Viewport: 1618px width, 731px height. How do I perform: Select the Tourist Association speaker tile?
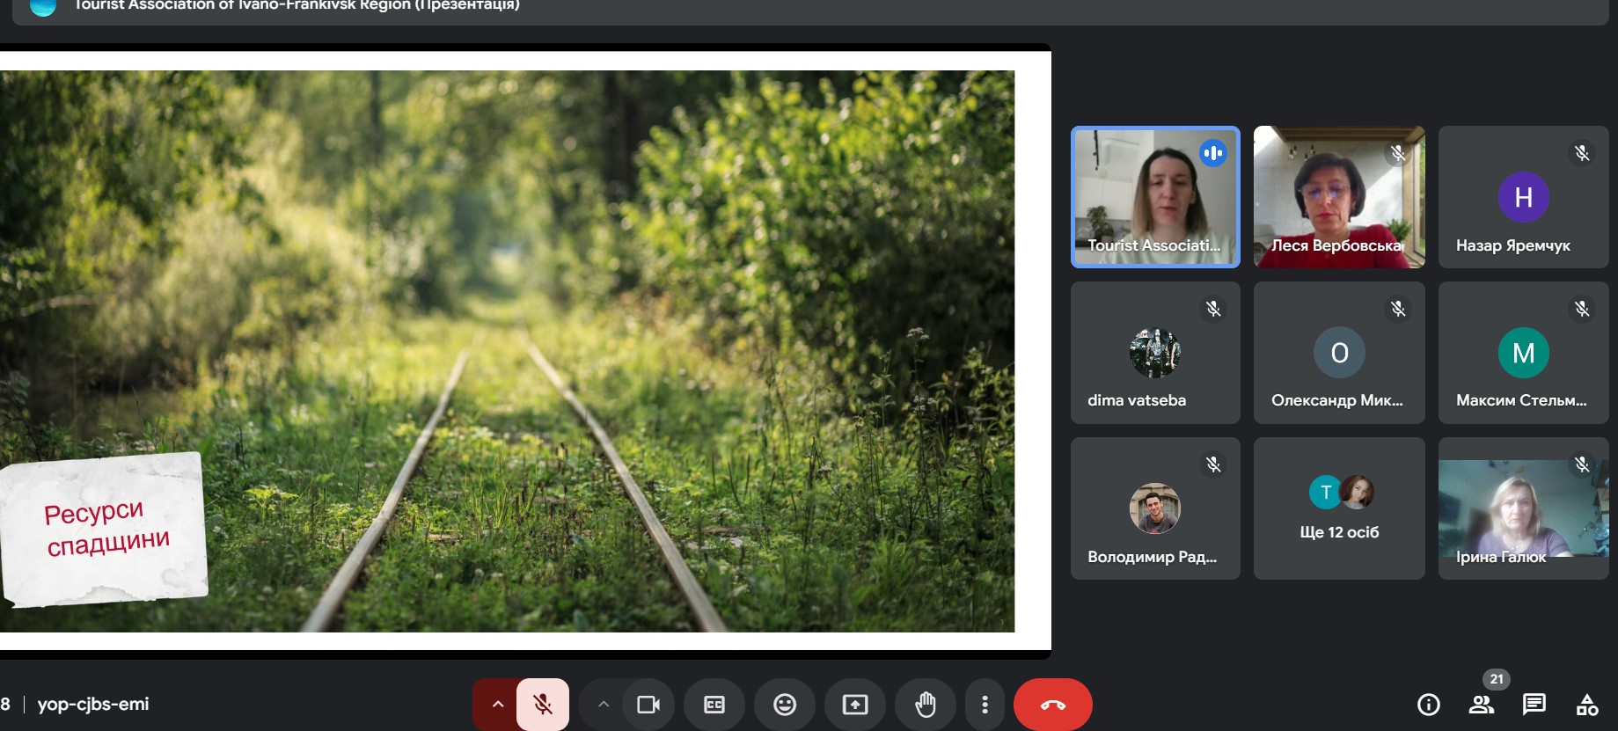pyautogui.click(x=1155, y=197)
